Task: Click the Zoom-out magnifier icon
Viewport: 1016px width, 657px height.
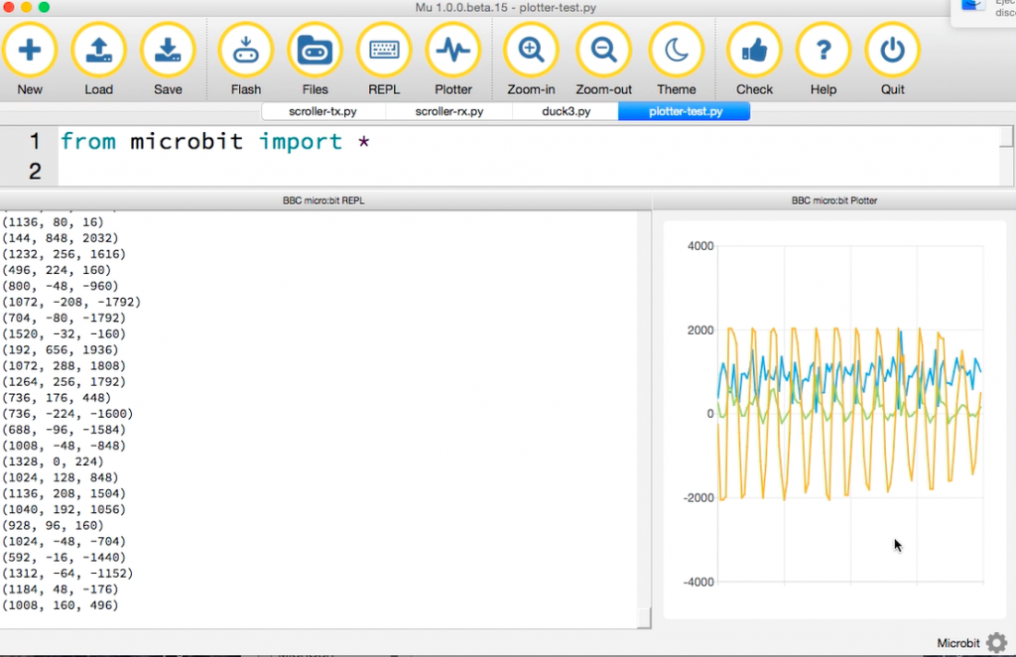Action: (x=603, y=51)
